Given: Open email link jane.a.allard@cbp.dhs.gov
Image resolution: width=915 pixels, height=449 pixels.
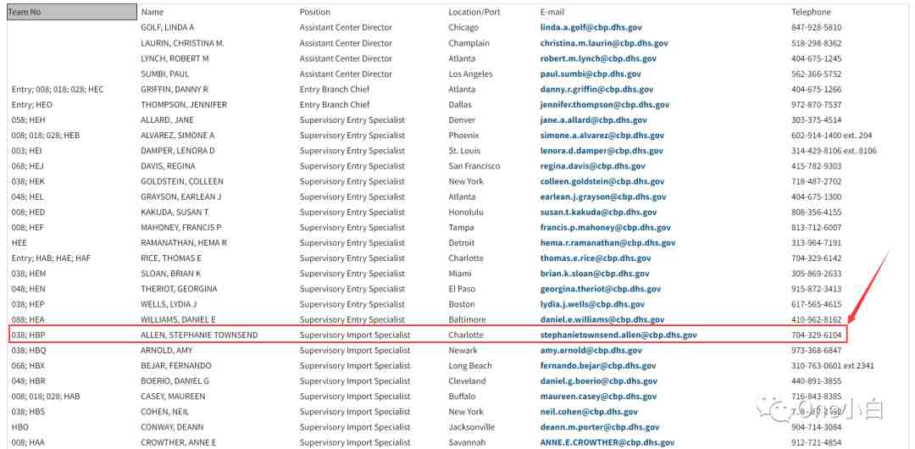Looking at the screenshot, I should (x=593, y=119).
